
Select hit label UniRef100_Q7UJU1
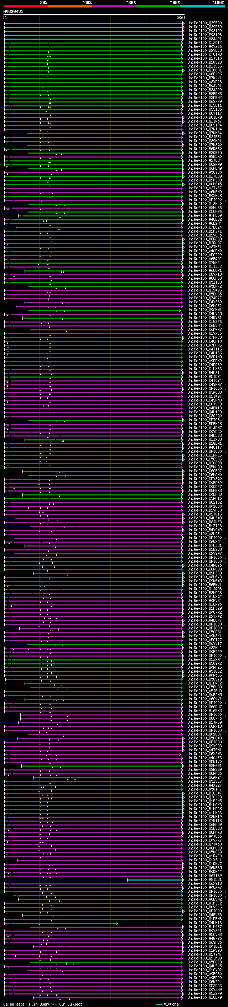(204, 545)
